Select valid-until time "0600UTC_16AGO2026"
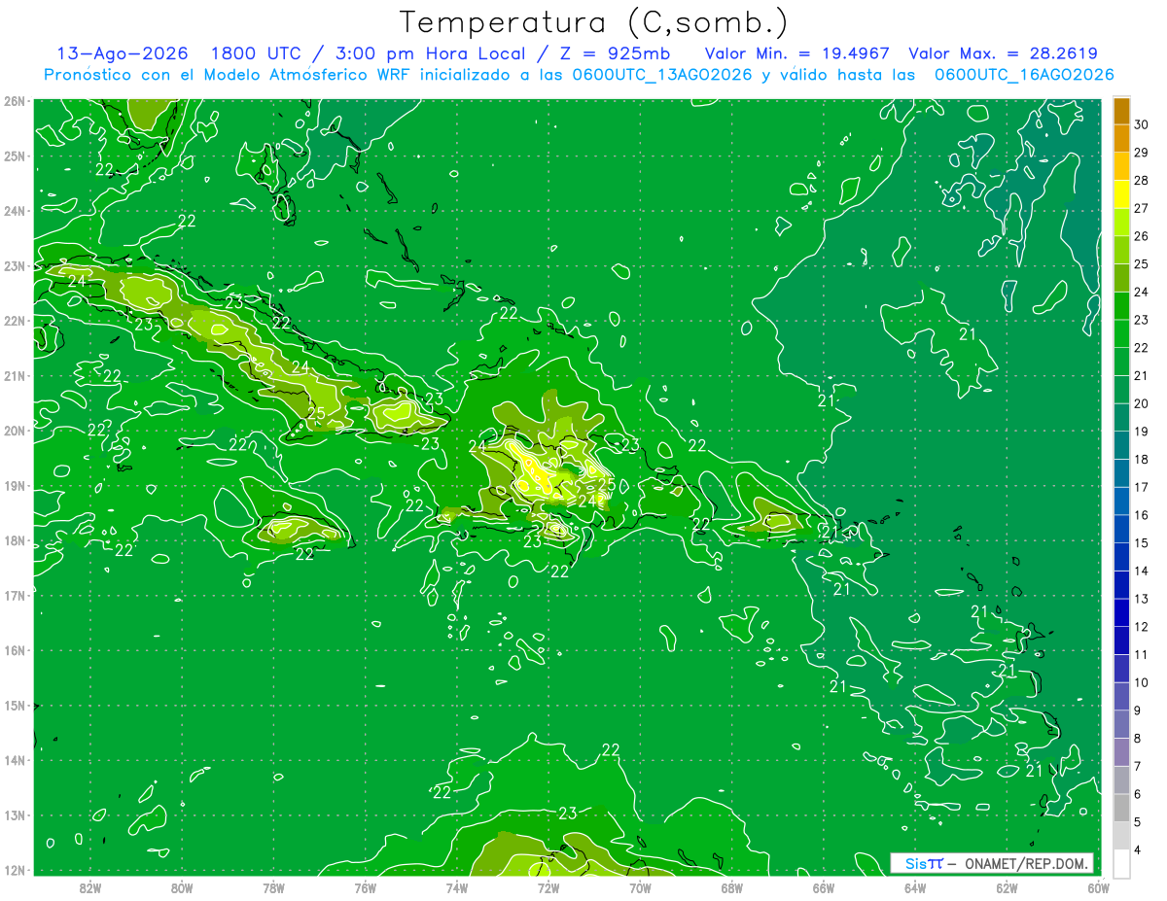Screen dimensions: 1167x901 click(1024, 75)
